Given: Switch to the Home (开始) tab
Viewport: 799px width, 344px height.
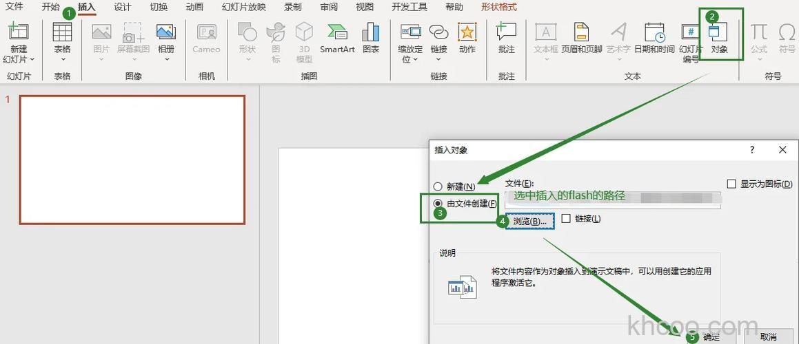Looking at the screenshot, I should [x=50, y=7].
